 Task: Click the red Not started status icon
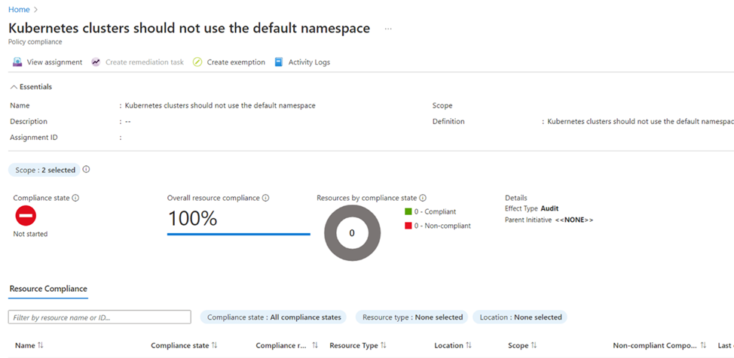pyautogui.click(x=26, y=216)
